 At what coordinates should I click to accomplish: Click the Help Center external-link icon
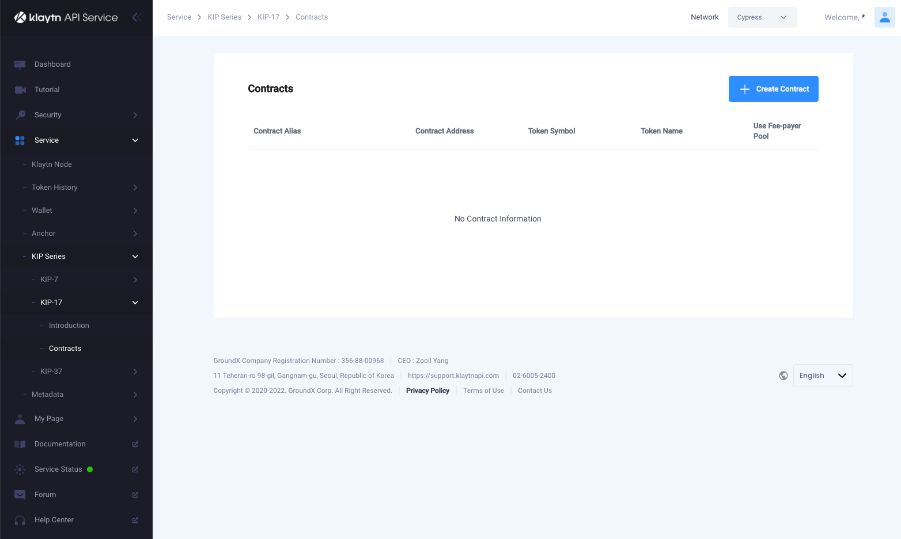pos(135,520)
